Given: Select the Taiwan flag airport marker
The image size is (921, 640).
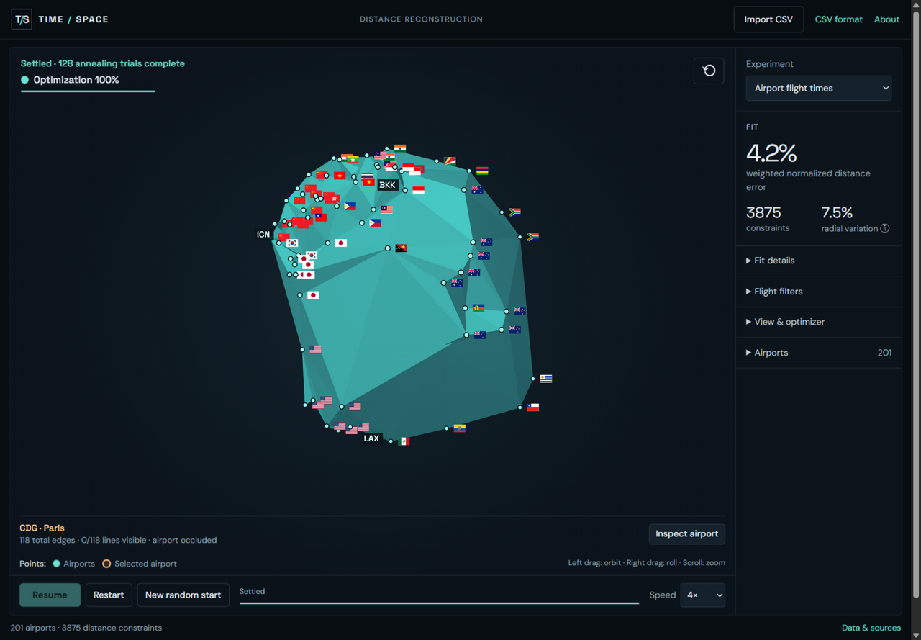Looking at the screenshot, I should pyautogui.click(x=321, y=217).
